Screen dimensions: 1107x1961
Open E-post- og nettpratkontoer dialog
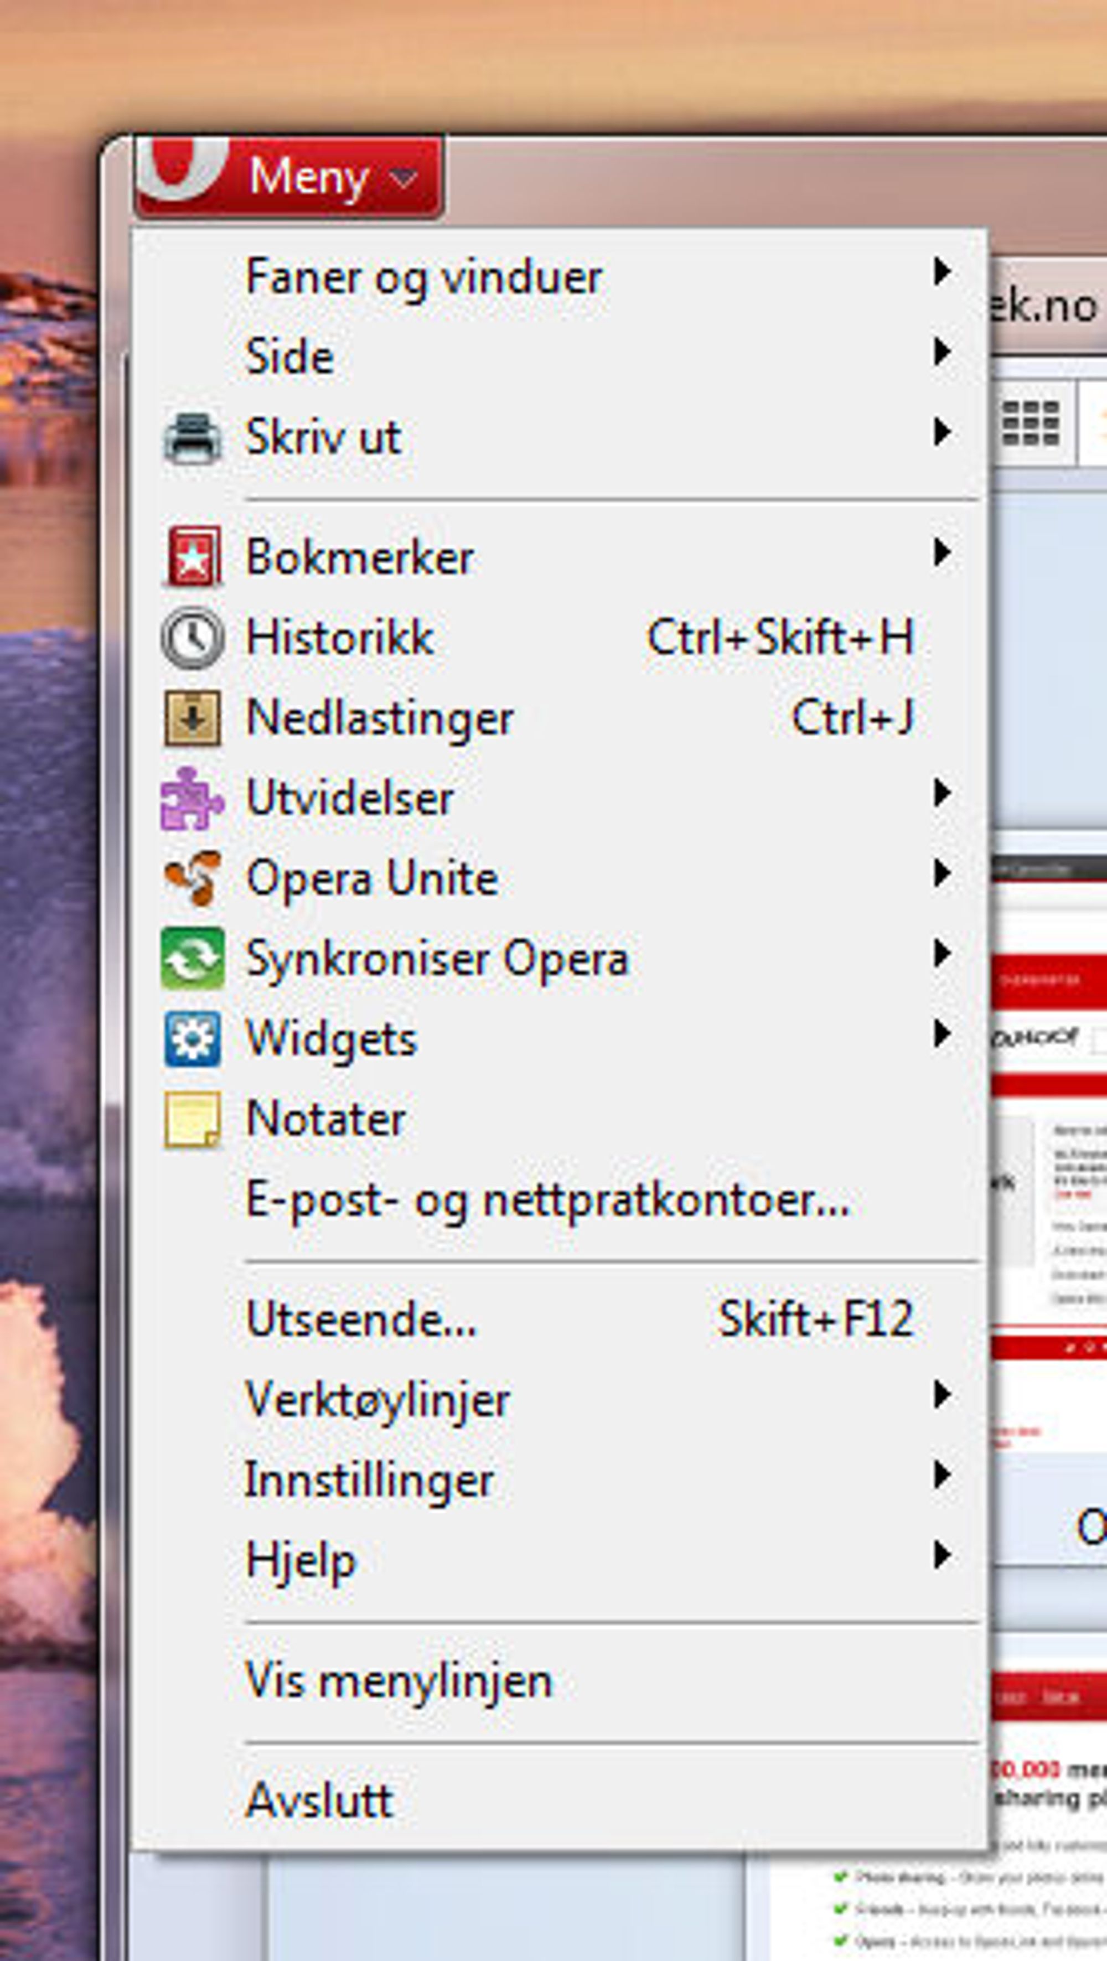pyautogui.click(x=560, y=1200)
